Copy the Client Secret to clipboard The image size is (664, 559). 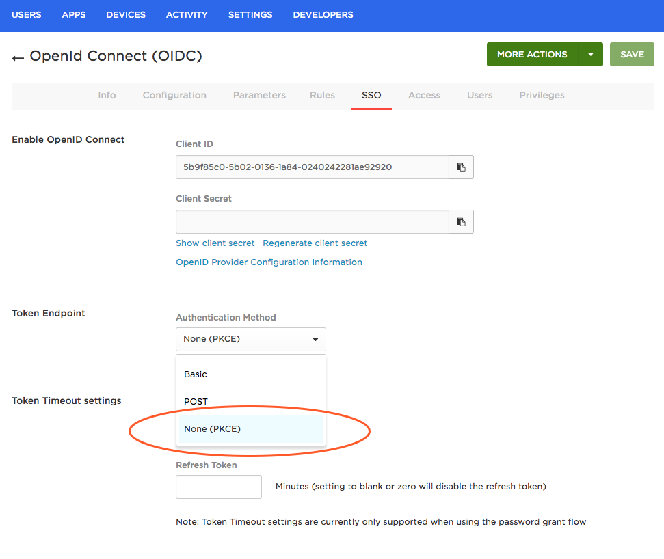pyautogui.click(x=460, y=221)
